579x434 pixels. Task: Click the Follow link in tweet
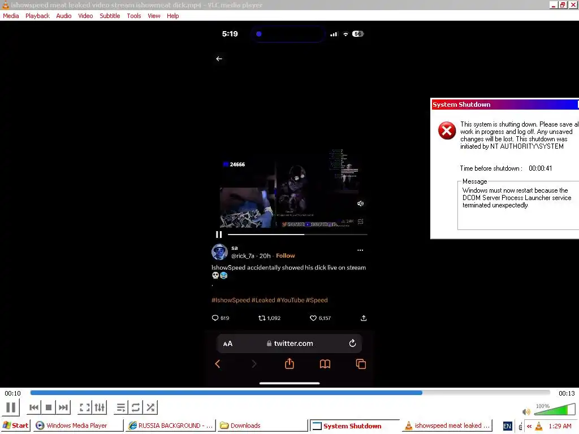(x=286, y=256)
